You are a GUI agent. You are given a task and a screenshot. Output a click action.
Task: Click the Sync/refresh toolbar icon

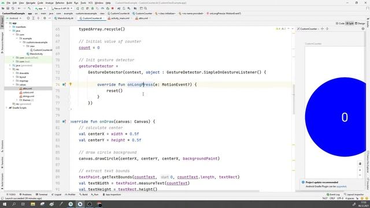coord(13,8)
